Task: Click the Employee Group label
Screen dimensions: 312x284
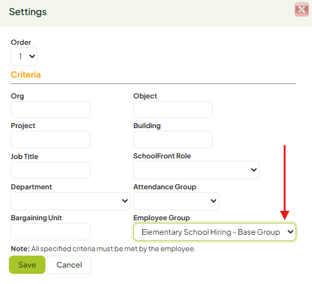Action: (162, 218)
